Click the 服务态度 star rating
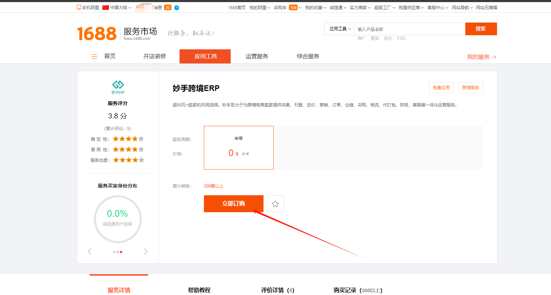 (x=128, y=160)
